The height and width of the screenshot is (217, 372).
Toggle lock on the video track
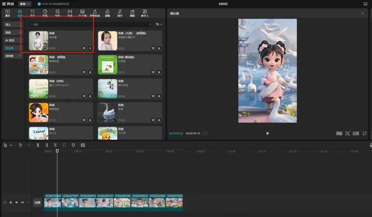coord(11,203)
